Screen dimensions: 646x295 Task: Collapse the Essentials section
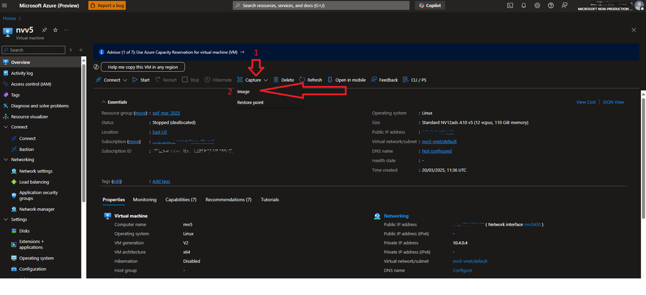[x=104, y=102]
